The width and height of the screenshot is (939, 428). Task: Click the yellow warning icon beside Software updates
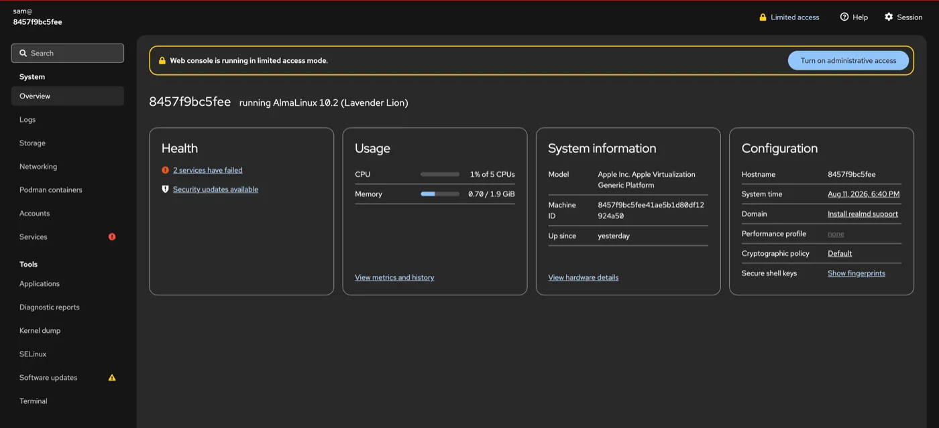pyautogui.click(x=112, y=377)
